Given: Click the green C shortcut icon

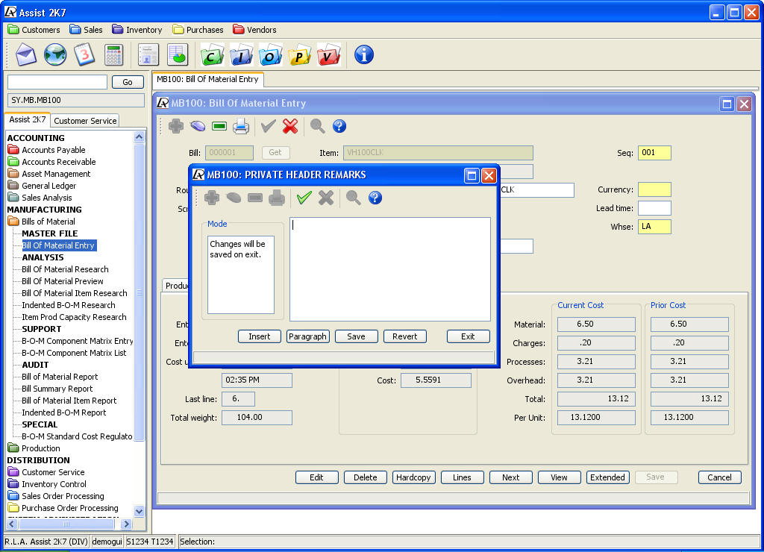Looking at the screenshot, I should tap(212, 54).
